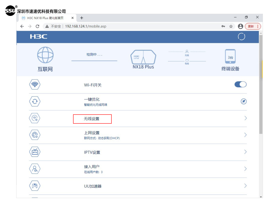Click the access users hexagon icon
Image resolution: width=277 pixels, height=207 pixels.
[35, 169]
